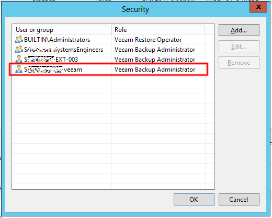The width and height of the screenshot is (272, 218).
Task: Click the SystemsEngineers group icon
Action: point(19,49)
